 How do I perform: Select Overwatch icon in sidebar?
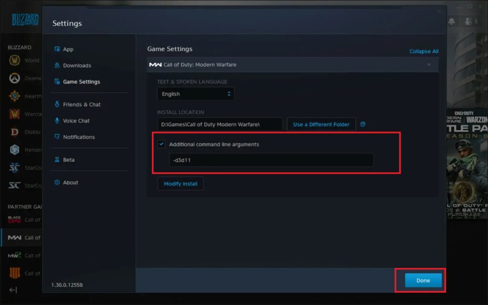tap(14, 78)
